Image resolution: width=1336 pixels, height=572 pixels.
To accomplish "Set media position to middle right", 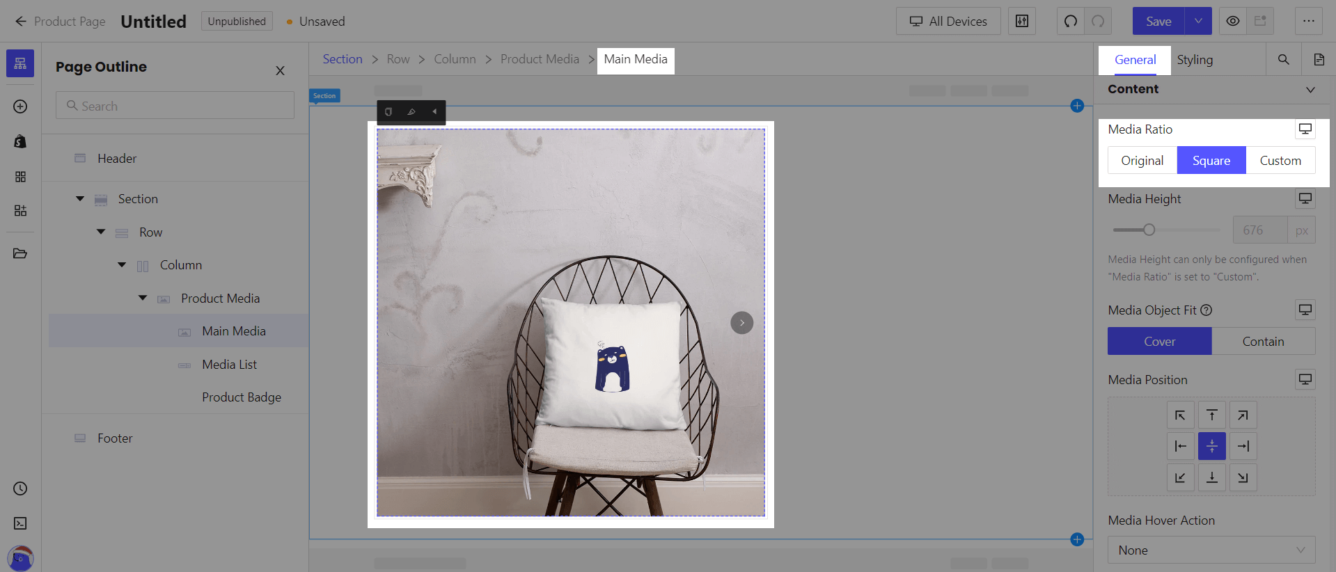I will coord(1243,446).
